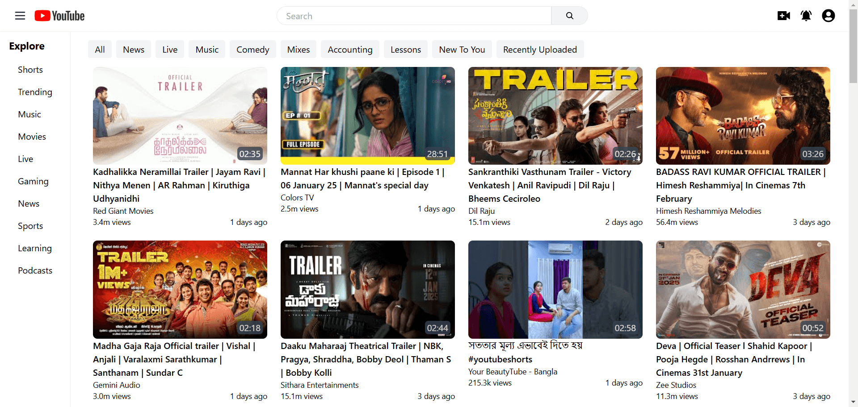
Task: Visit the Sithara Entertainments channel
Action: tap(320, 385)
